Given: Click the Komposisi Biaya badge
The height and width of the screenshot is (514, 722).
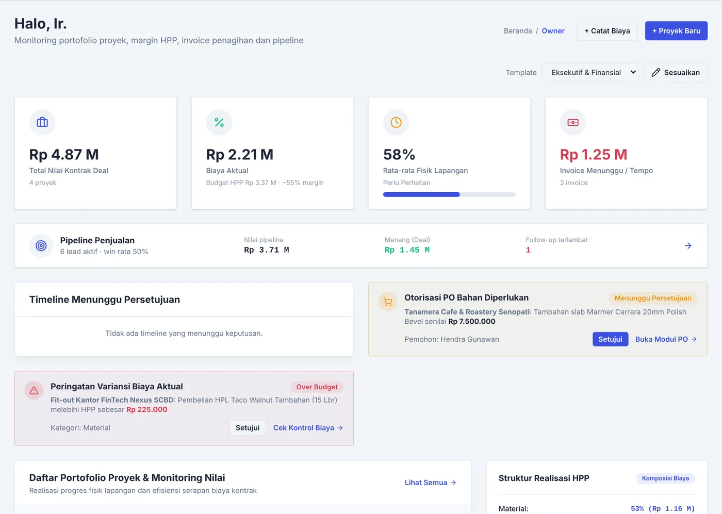Looking at the screenshot, I should point(665,478).
